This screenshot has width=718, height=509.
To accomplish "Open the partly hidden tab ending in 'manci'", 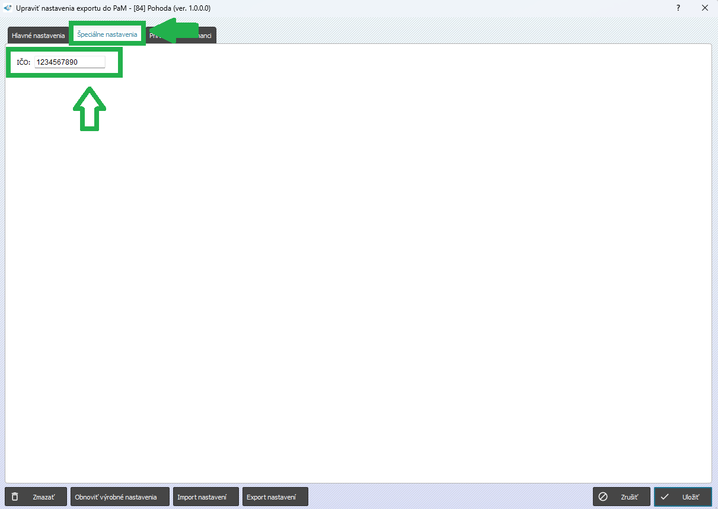I will click(x=181, y=36).
